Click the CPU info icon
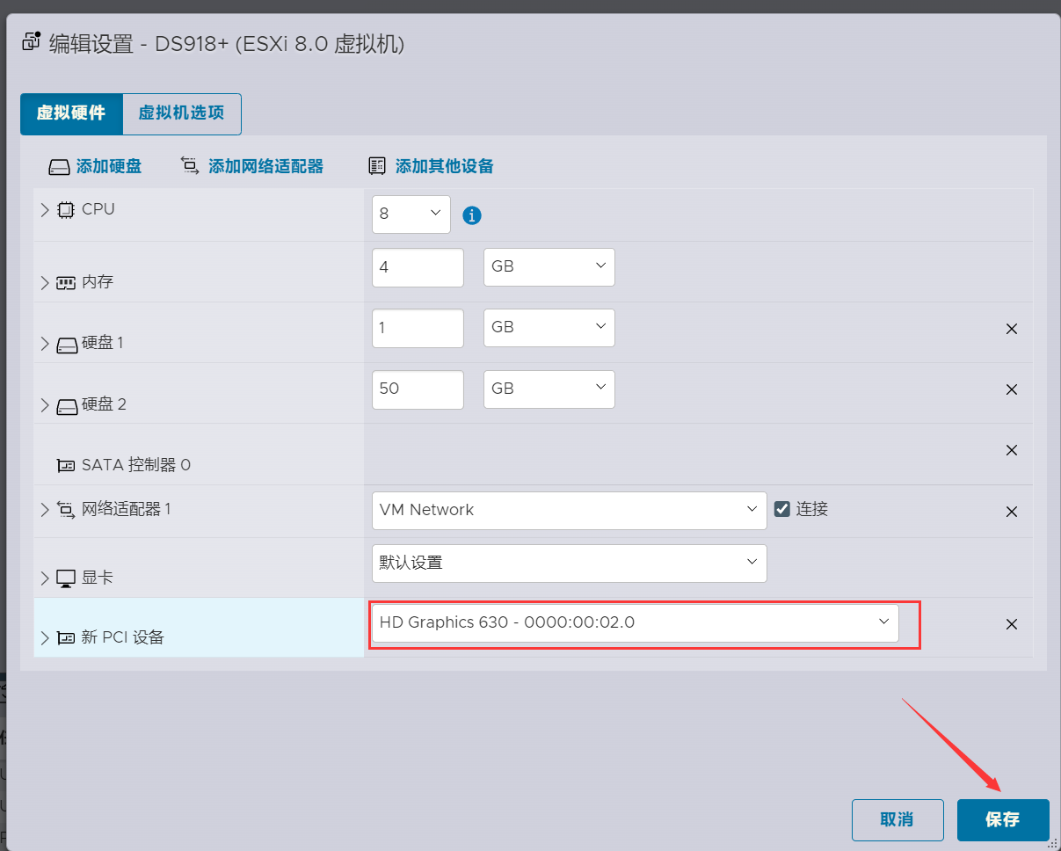Viewport: 1061px width, 851px height. pyautogui.click(x=472, y=215)
